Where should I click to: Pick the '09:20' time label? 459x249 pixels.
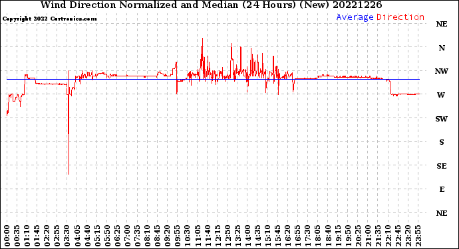coord(168,236)
